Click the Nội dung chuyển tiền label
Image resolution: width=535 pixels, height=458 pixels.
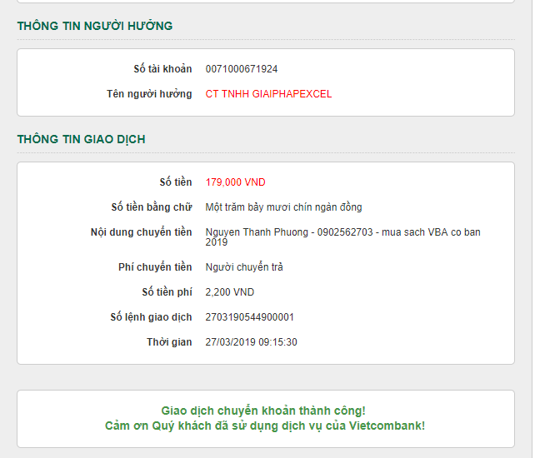pyautogui.click(x=141, y=231)
